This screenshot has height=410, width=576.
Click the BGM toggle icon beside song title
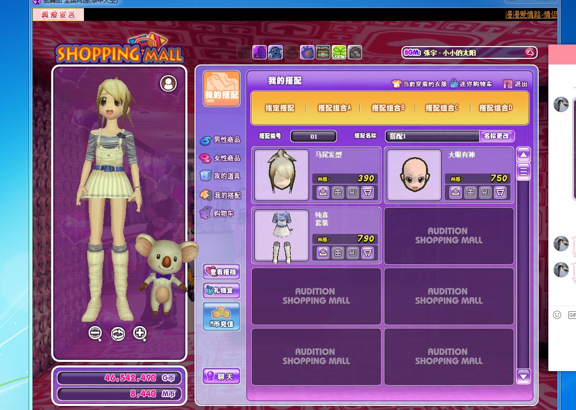(x=529, y=53)
